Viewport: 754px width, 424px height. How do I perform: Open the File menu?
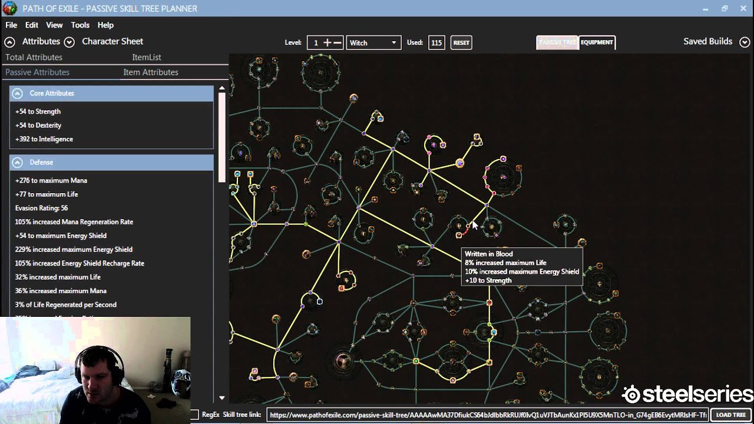pos(11,25)
